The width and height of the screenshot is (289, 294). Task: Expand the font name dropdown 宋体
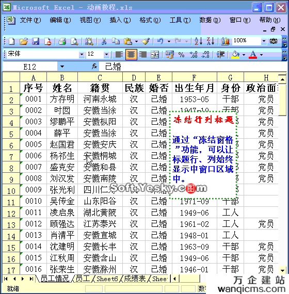[x=82, y=54]
